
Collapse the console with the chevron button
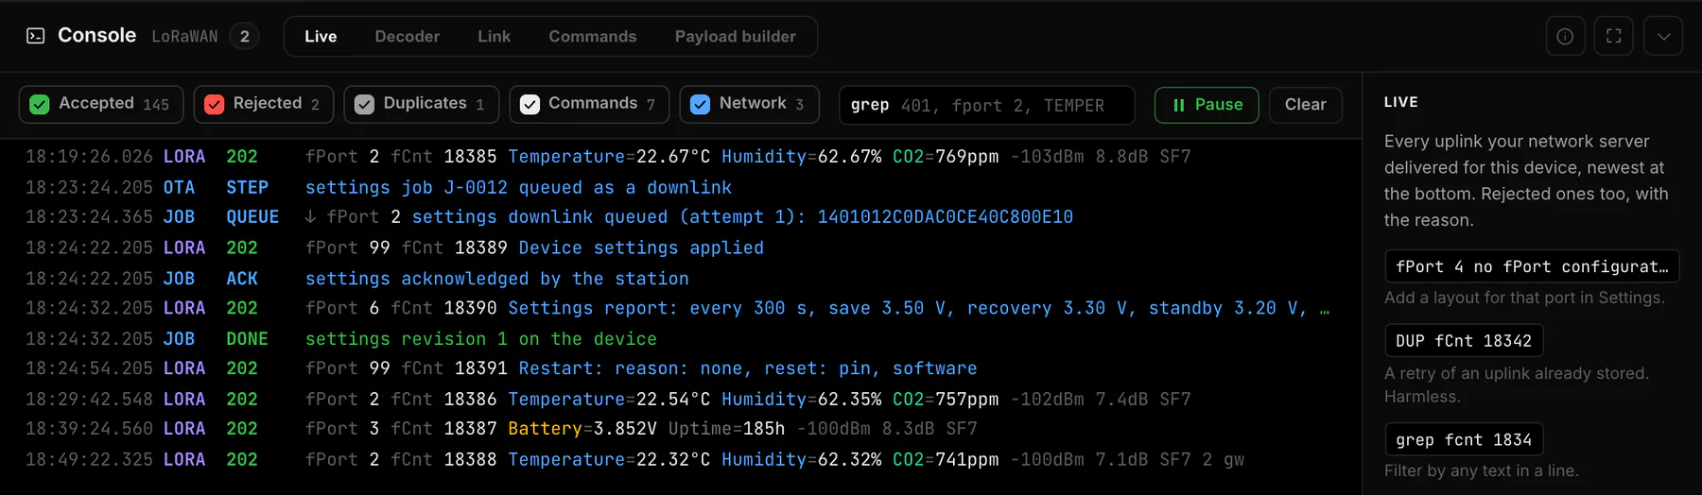click(1663, 36)
